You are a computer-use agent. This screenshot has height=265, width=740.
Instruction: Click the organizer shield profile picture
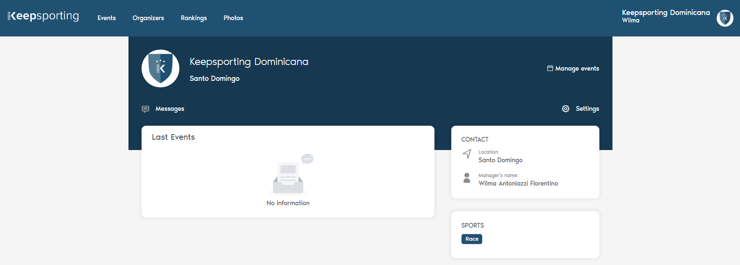click(160, 68)
